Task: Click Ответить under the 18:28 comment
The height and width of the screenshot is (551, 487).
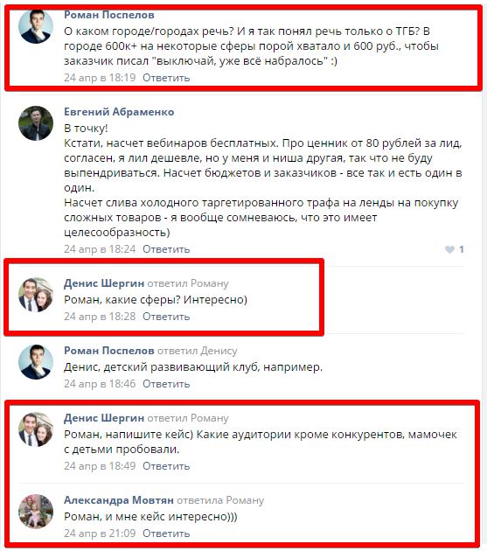Action: click(x=166, y=317)
